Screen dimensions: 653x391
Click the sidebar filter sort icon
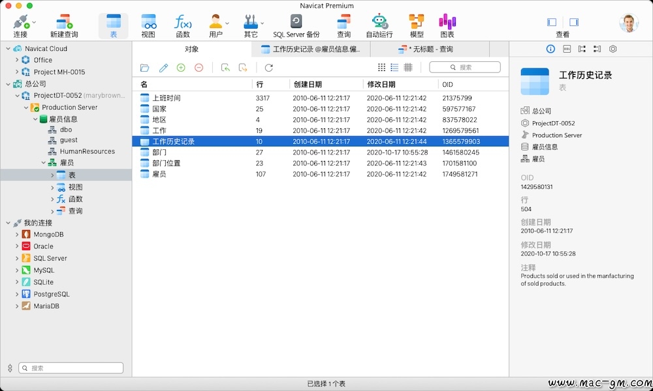(10, 368)
